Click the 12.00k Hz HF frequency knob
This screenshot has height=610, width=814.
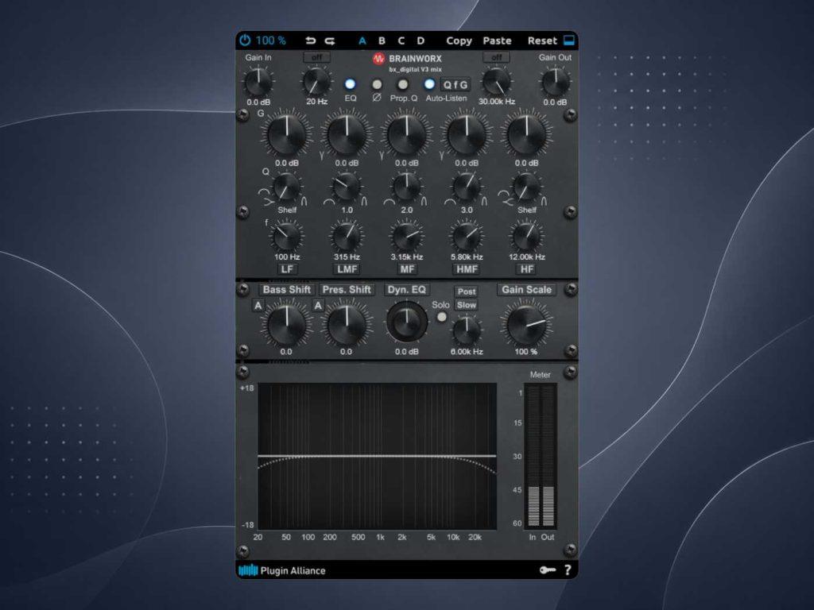point(526,236)
